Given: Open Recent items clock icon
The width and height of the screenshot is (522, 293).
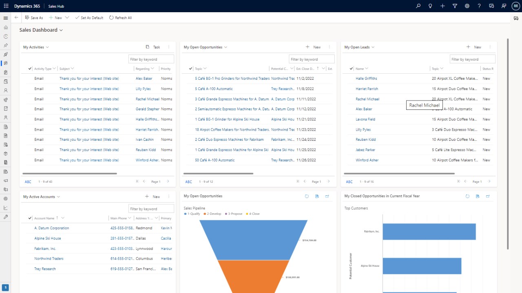Looking at the screenshot, I should (6, 37).
